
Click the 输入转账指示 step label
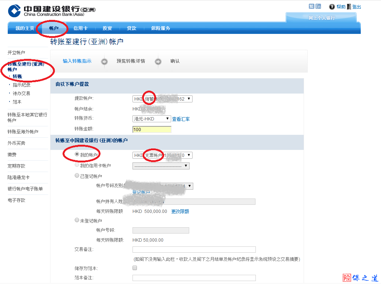[x=77, y=61]
